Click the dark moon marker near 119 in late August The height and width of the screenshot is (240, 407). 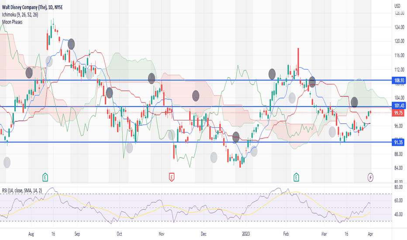pos(71,44)
